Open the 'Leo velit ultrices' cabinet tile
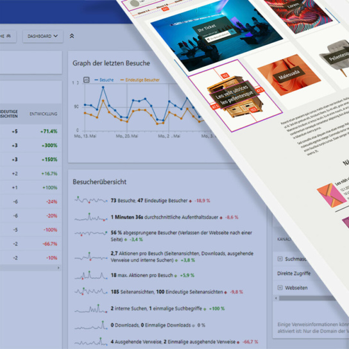Image resolution: width=349 pixels, height=349 pixels. (x=235, y=96)
